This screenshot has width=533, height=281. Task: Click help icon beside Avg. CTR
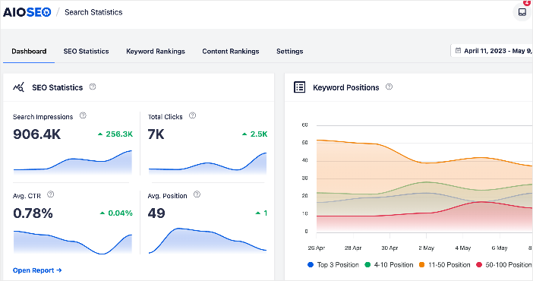click(x=51, y=194)
